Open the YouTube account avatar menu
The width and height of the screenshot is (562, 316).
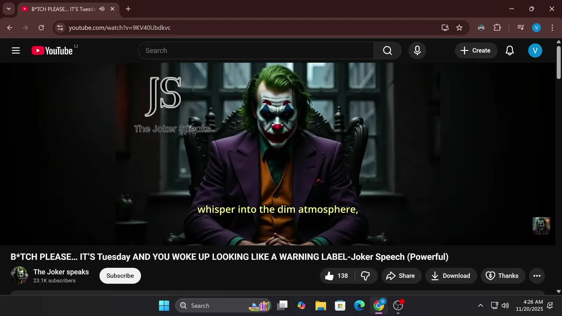(535, 50)
